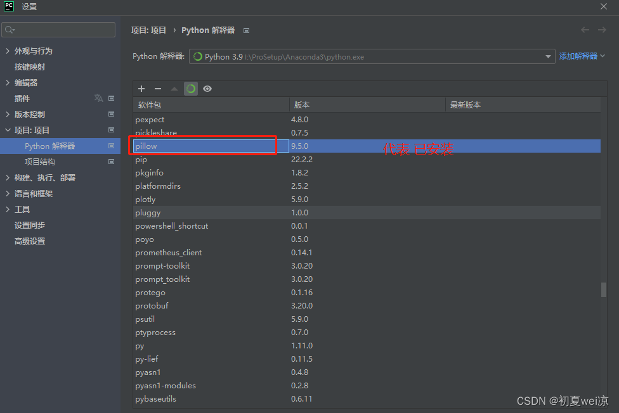Click the minus icon to uninstall a package
619x413 pixels.
pos(158,89)
